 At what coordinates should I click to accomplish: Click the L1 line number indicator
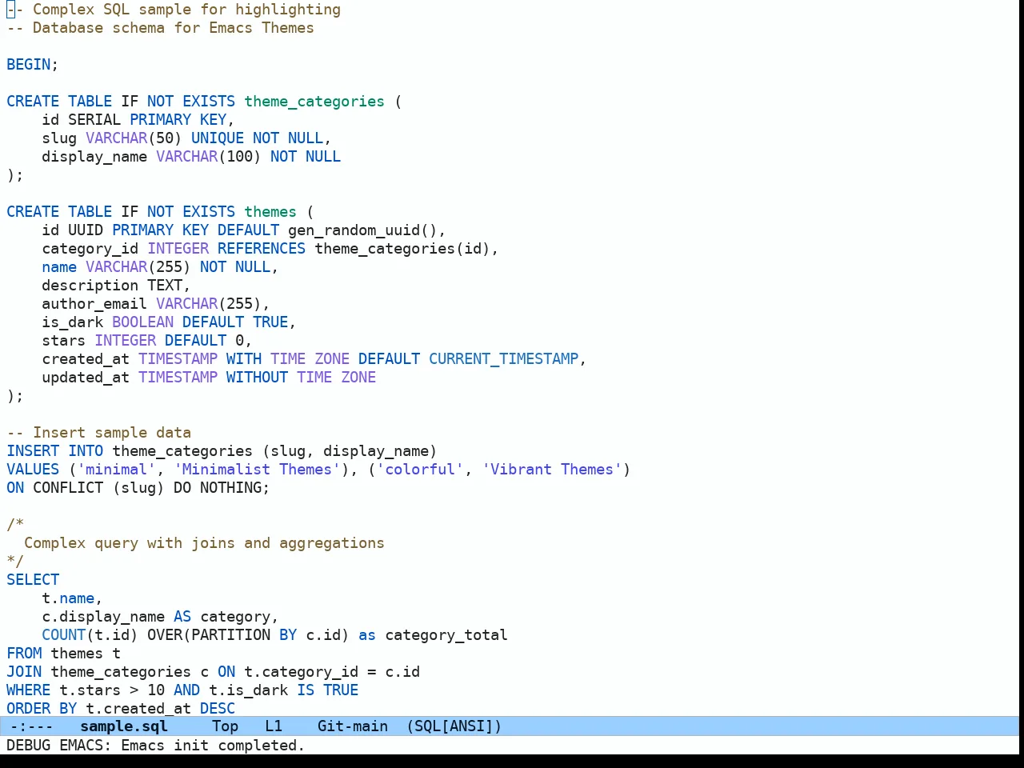(274, 726)
